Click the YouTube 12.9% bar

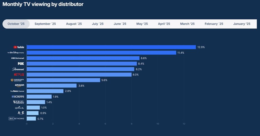click(111, 47)
